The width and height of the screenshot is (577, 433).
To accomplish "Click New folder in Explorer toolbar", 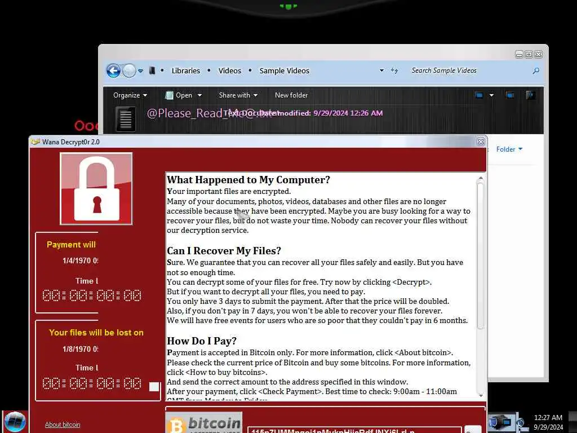I will [291, 95].
